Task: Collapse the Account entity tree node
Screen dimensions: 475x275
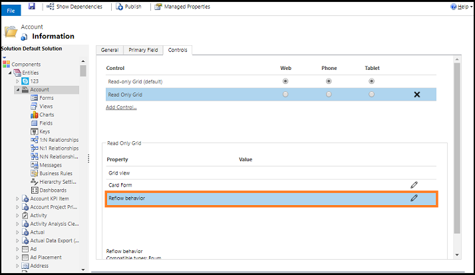Action: pyautogui.click(x=18, y=89)
